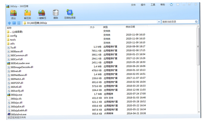Sort by the 大小 (Size) column header
This screenshot has height=123, width=207.
point(92,27)
